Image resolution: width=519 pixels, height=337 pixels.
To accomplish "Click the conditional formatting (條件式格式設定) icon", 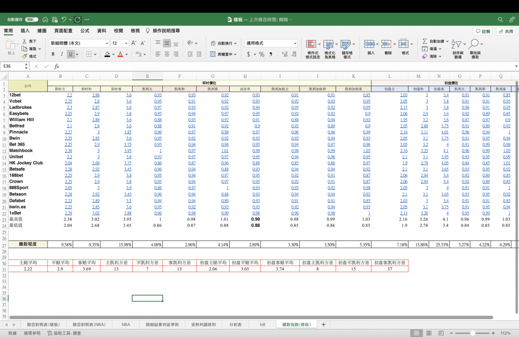I will pyautogui.click(x=311, y=44).
